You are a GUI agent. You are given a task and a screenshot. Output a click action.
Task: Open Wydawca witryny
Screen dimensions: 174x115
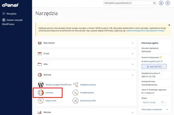point(88,85)
